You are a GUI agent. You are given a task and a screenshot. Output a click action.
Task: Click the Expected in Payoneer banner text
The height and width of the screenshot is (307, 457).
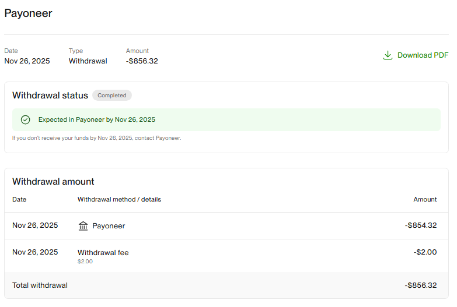click(97, 119)
